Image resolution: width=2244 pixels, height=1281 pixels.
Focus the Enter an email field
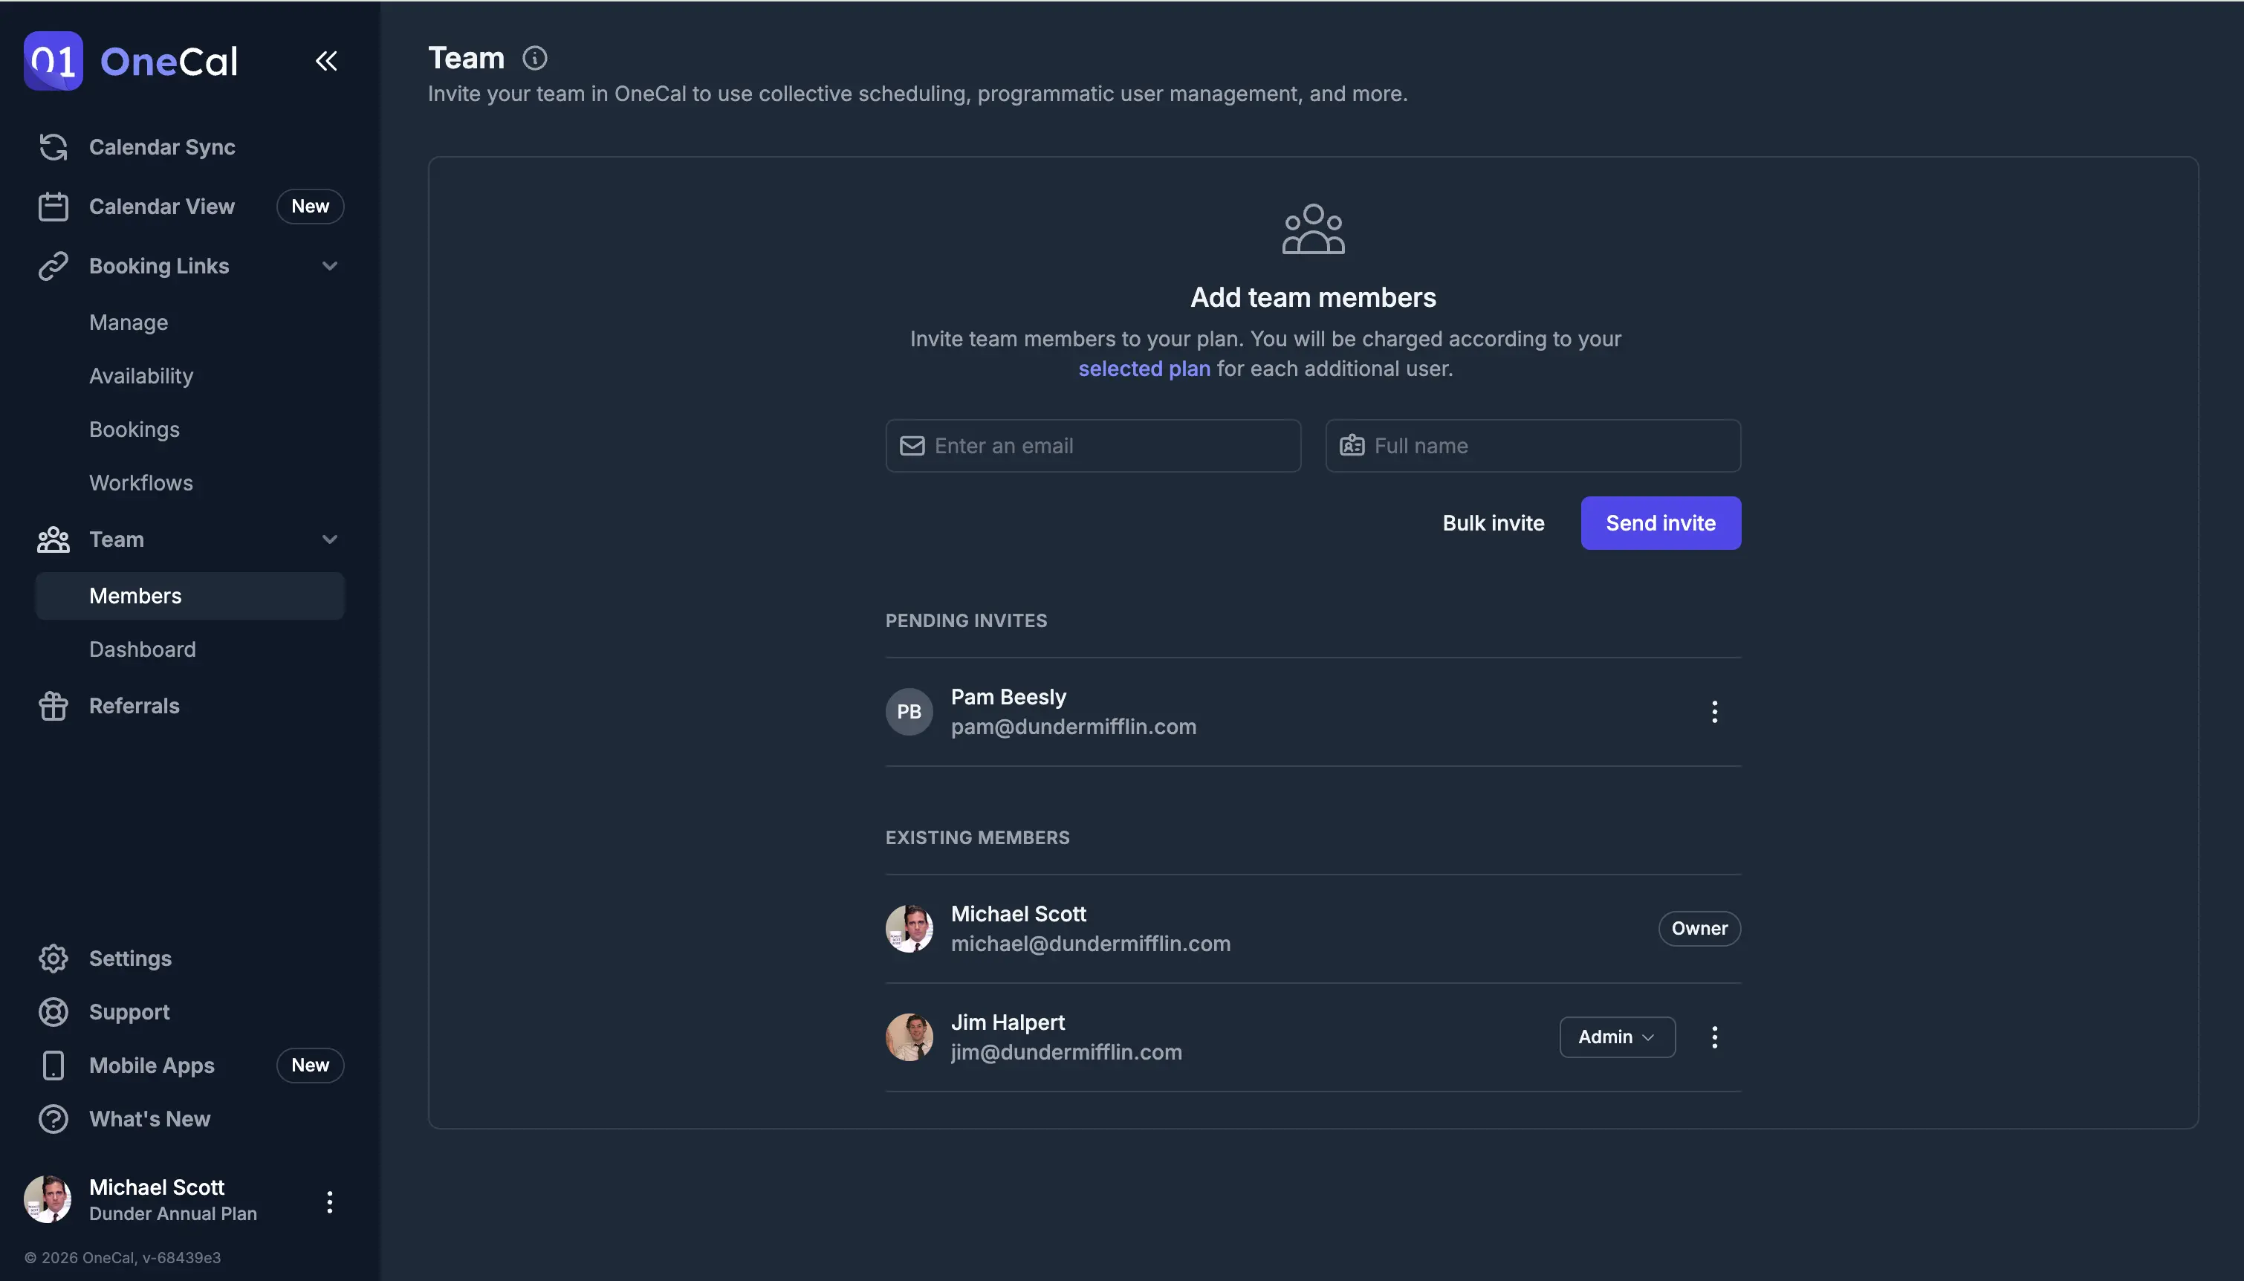(x=1094, y=446)
